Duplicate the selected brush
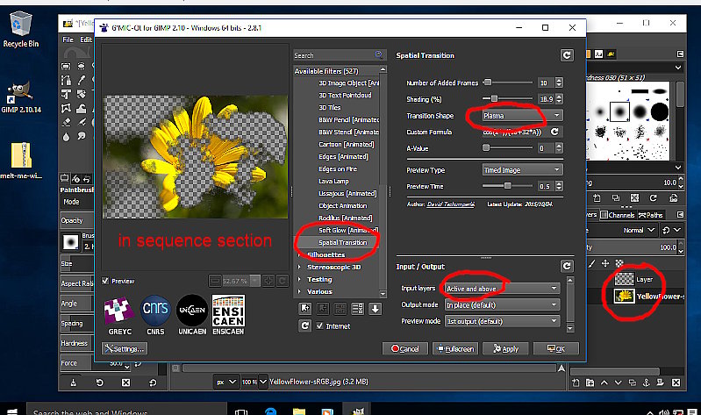 (x=616, y=197)
